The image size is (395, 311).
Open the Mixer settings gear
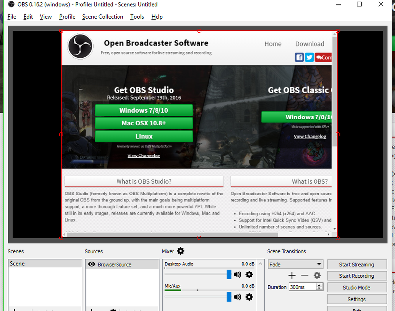180,251
